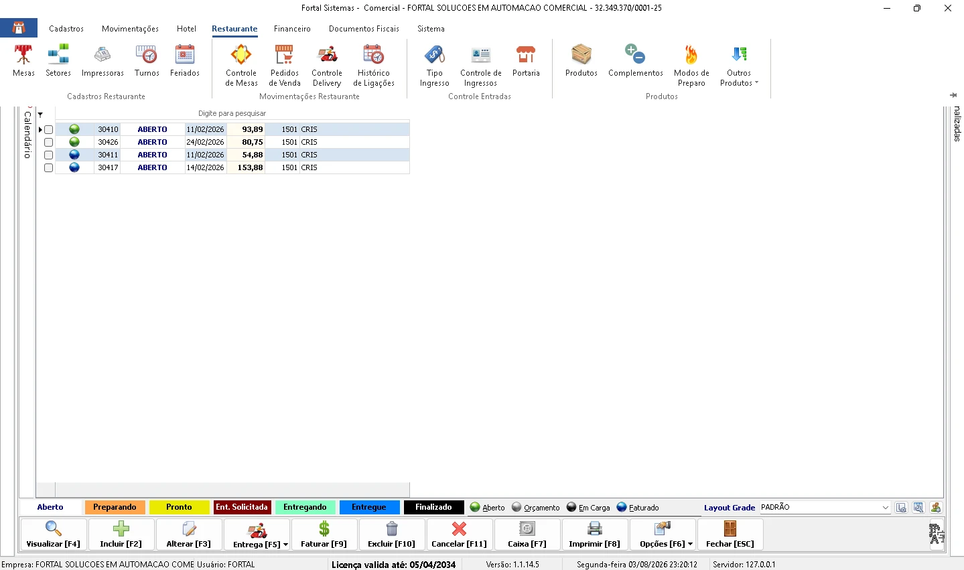Image resolution: width=964 pixels, height=570 pixels.
Task: Open Histórico de Ligações
Action: (x=374, y=65)
